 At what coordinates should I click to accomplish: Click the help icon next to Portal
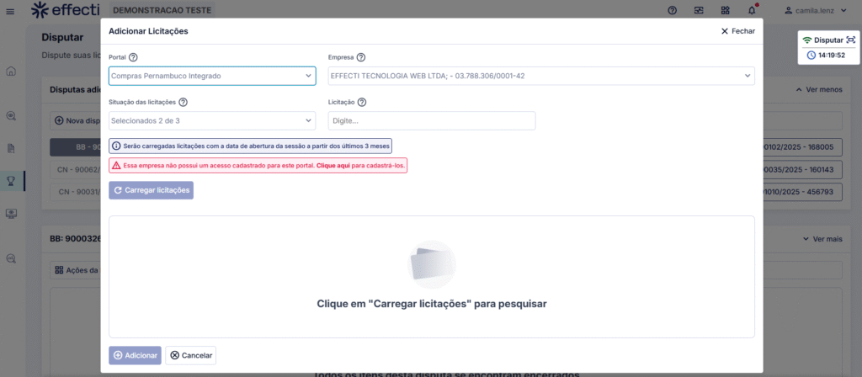(x=133, y=57)
